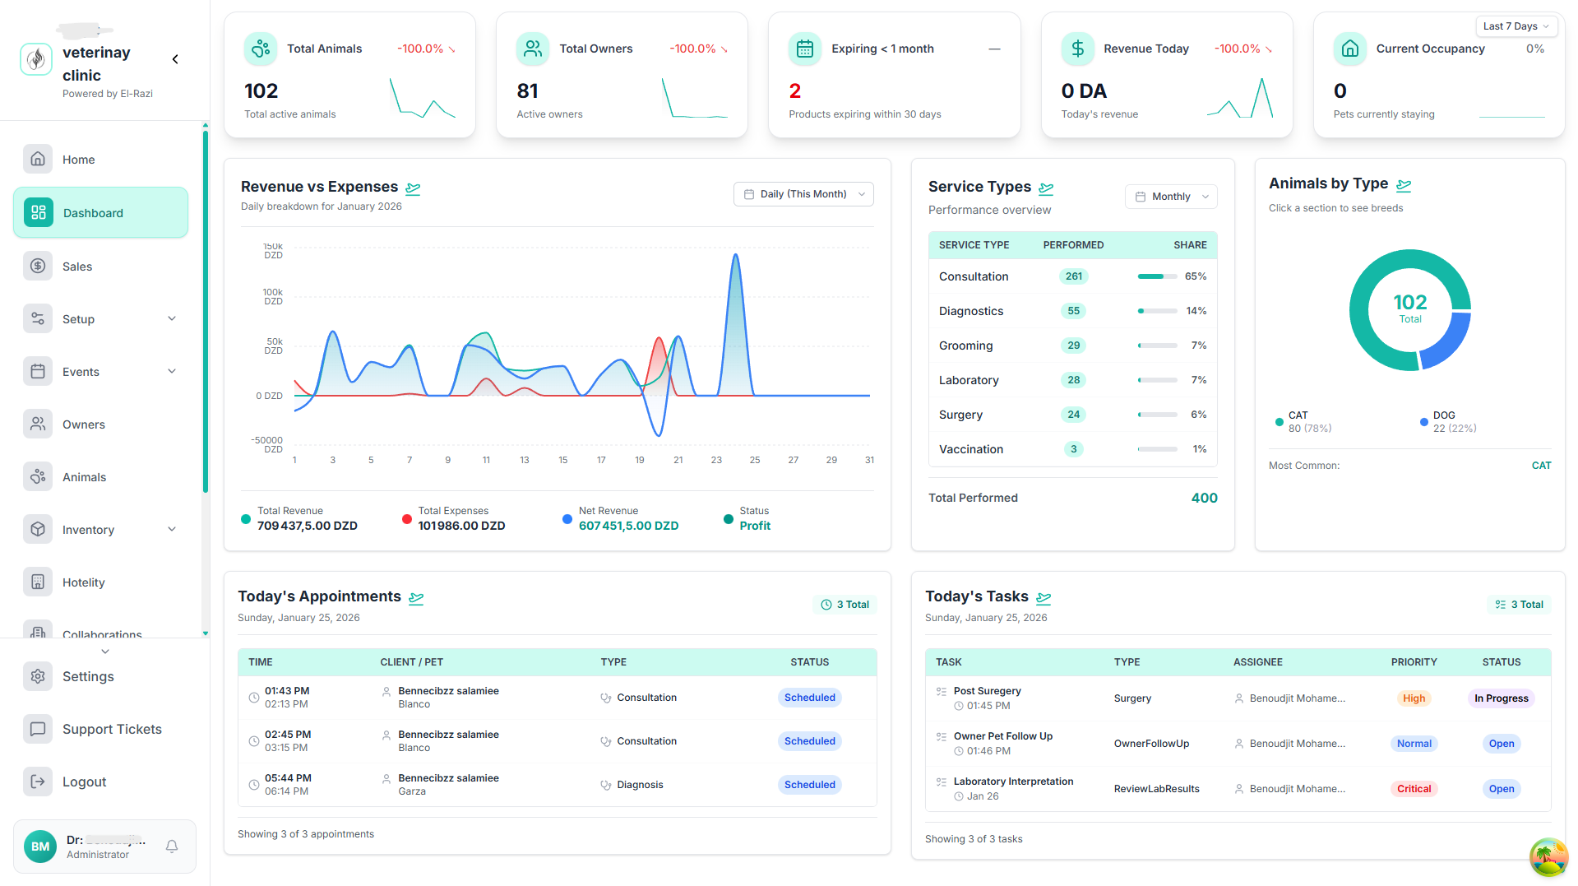The height and width of the screenshot is (886, 1578).
Task: Select Dashboard in the sidebar
Action: 100,213
